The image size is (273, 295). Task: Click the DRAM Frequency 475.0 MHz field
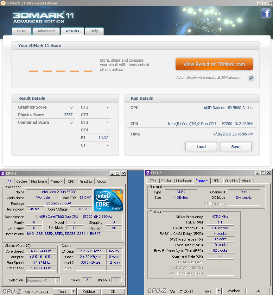pos(220,217)
